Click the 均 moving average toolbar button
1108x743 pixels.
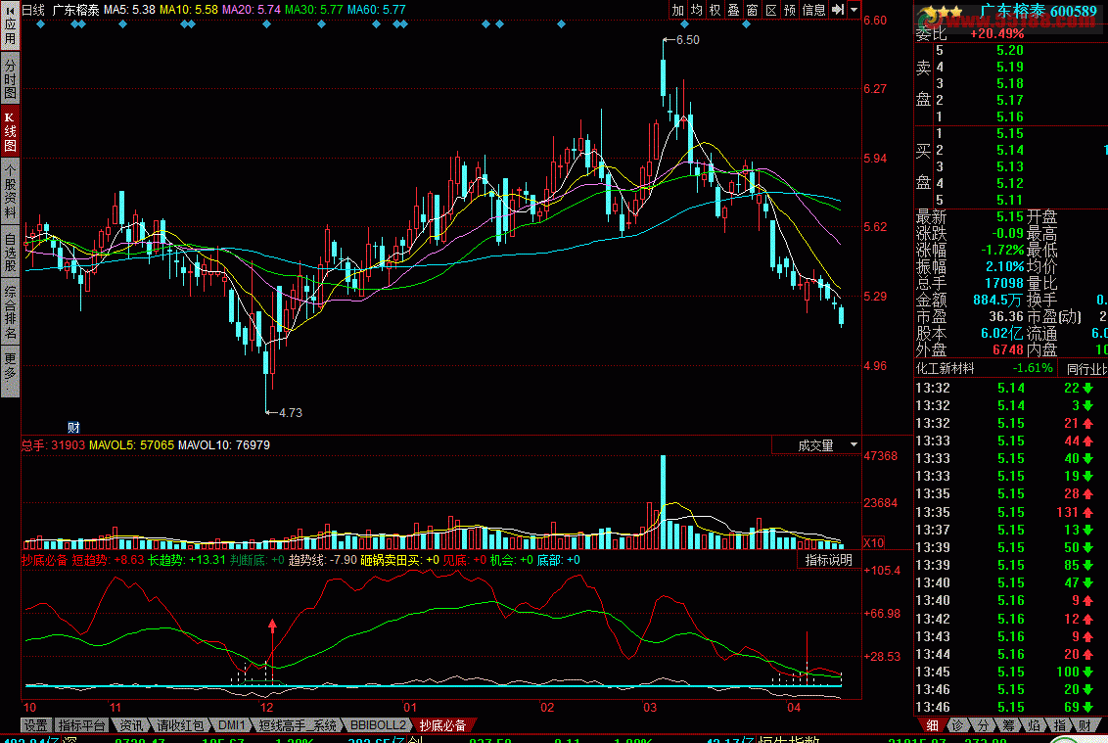[x=697, y=10]
